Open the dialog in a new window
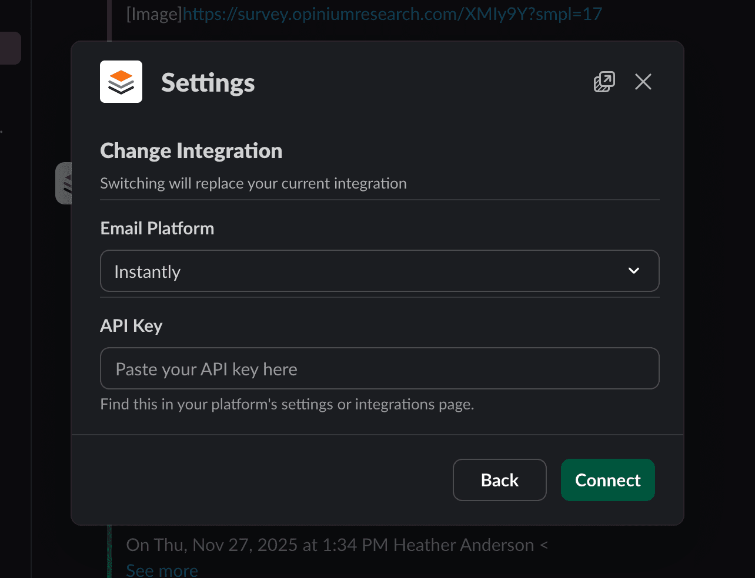Viewport: 755px width, 578px height. tap(604, 82)
